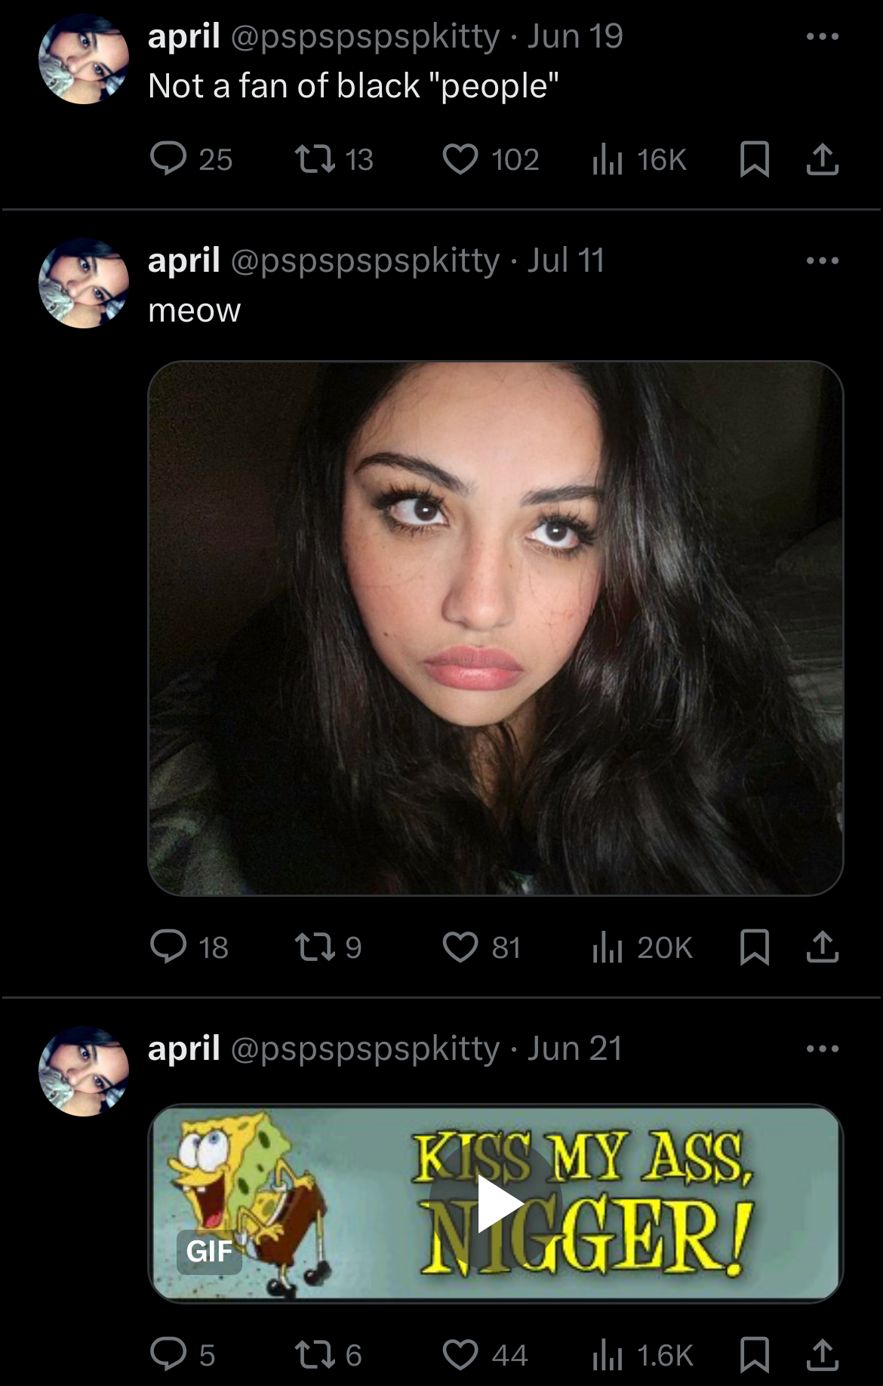Share the "meow" post
This screenshot has height=1386, width=883.
click(822, 947)
